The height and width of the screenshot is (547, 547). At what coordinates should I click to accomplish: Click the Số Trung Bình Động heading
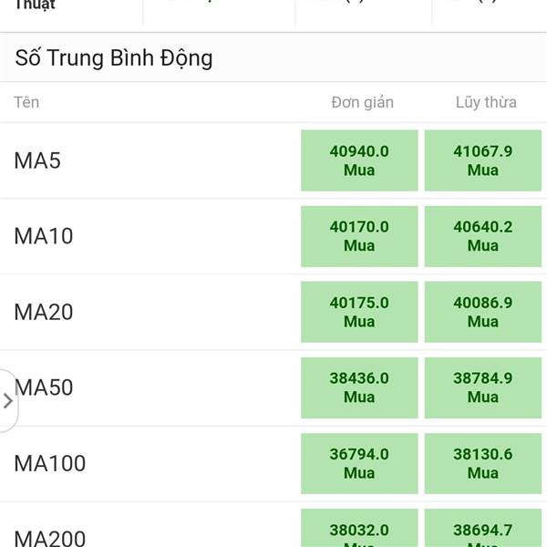coord(114,58)
